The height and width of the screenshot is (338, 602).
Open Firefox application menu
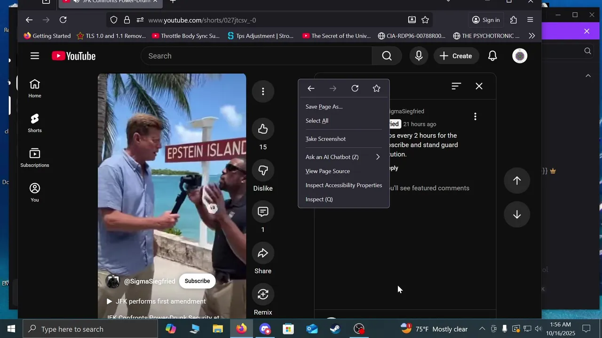coord(530,20)
